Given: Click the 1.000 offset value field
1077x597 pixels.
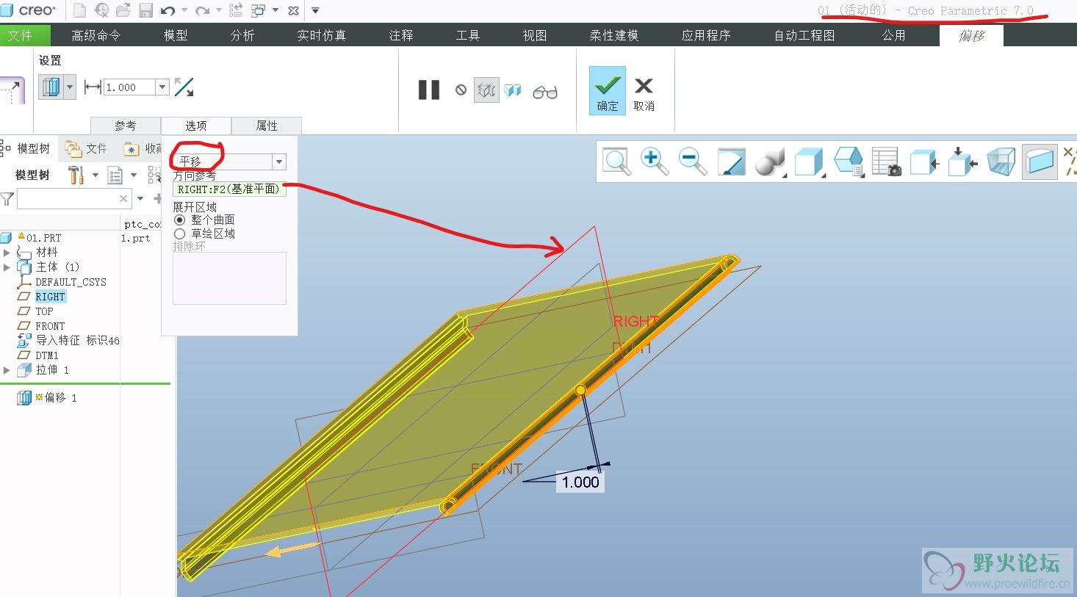Looking at the screenshot, I should tap(129, 87).
